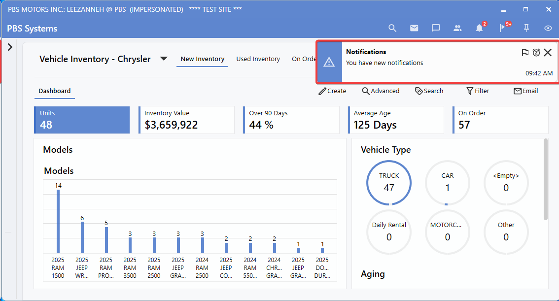Click the search magnifier icon in header
Image resolution: width=559 pixels, height=301 pixels.
[392, 28]
